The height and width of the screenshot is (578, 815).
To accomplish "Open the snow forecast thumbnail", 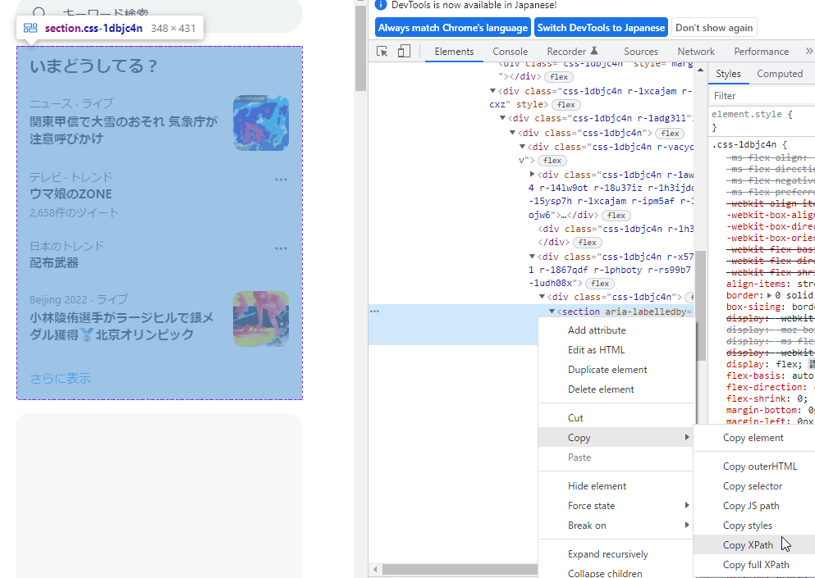I will [261, 122].
